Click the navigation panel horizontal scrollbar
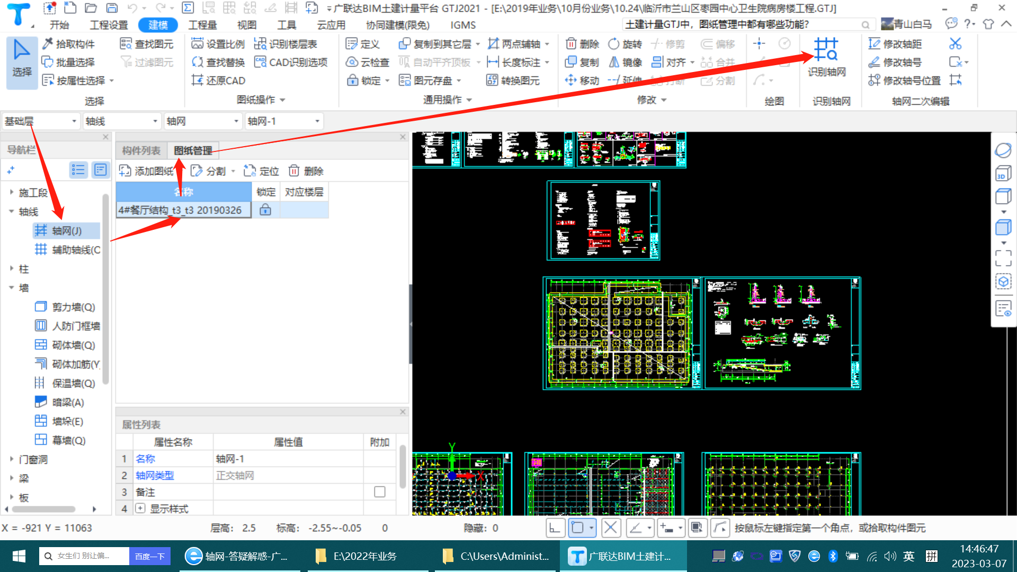1017x572 pixels. point(43,509)
